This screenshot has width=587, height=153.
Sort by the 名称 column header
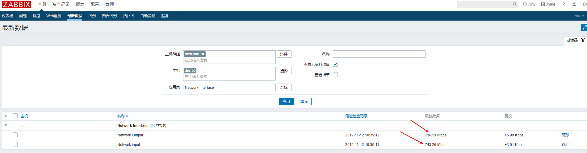121,116
